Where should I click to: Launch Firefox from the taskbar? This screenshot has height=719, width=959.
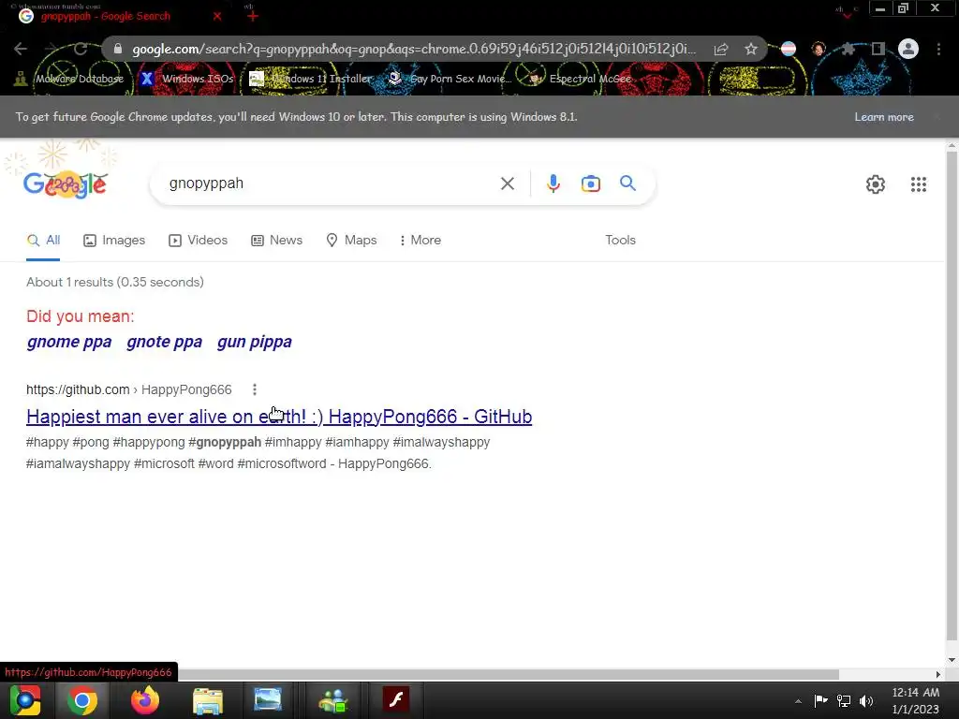[145, 700]
